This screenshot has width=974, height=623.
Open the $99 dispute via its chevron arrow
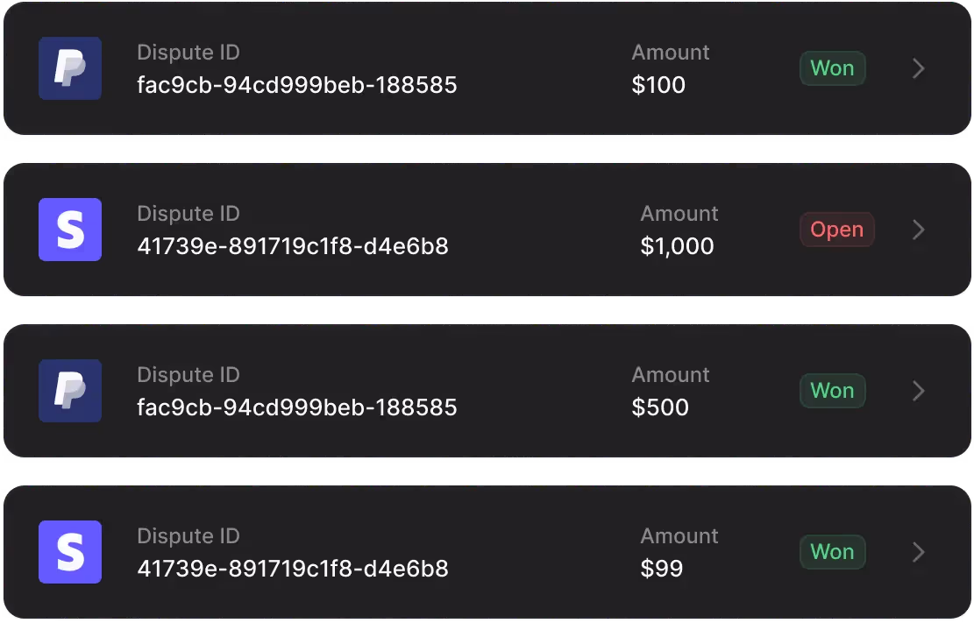point(919,552)
